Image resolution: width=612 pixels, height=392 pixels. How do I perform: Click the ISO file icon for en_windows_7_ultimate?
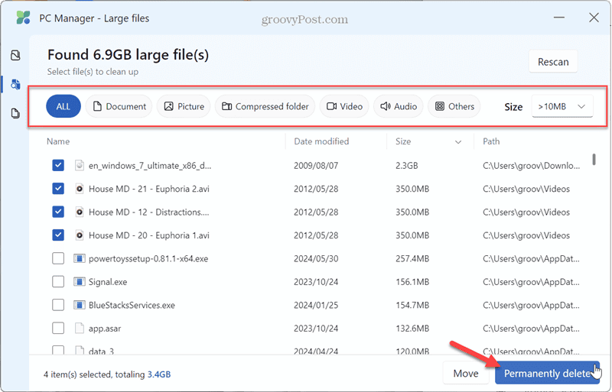click(x=80, y=165)
